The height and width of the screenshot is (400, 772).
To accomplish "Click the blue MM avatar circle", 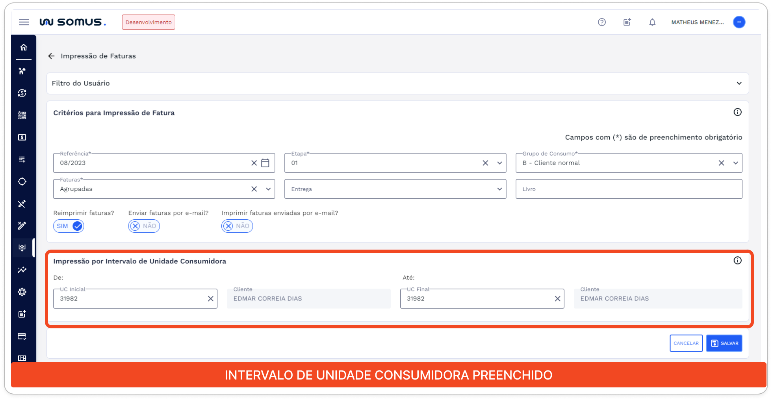I will [x=739, y=22].
